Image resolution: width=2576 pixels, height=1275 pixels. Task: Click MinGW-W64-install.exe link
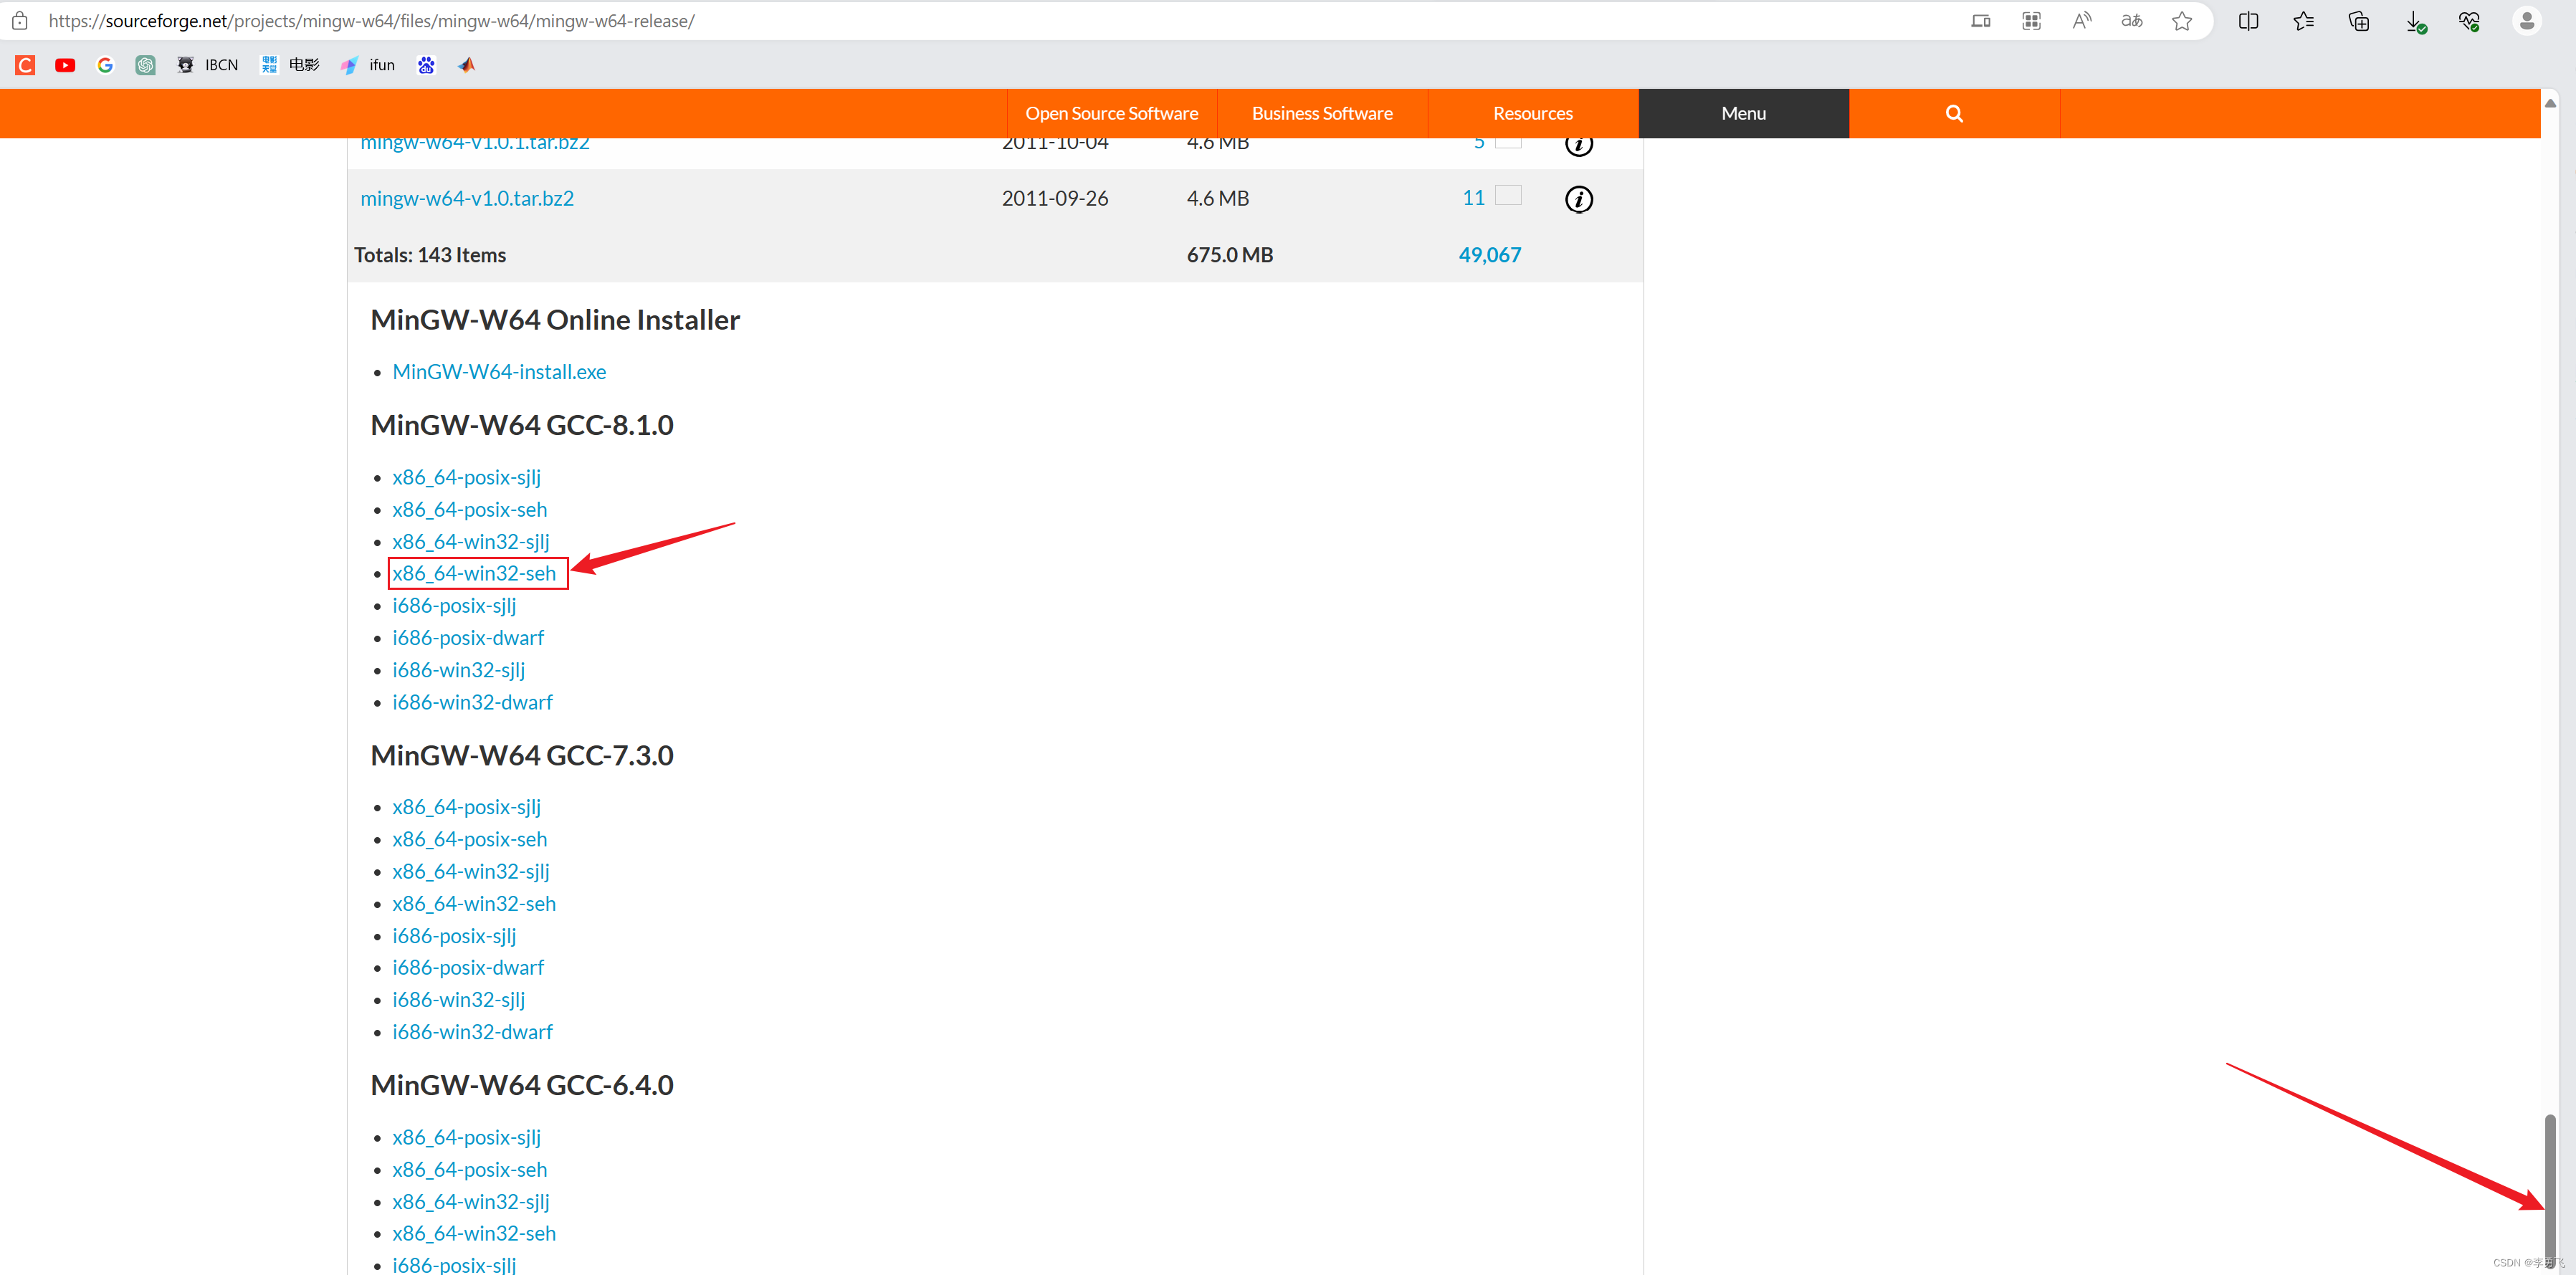pos(499,371)
